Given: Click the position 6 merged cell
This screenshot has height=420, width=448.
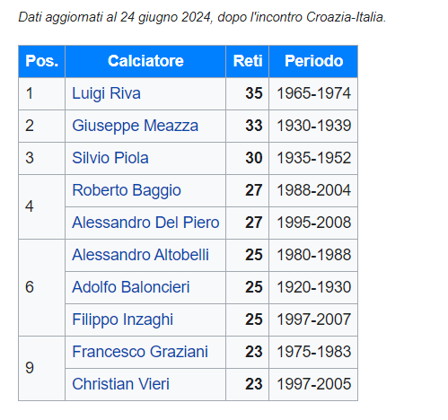Looking at the screenshot, I should pyautogui.click(x=41, y=287).
